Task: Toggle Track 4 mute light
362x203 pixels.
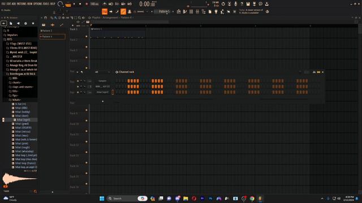Action: click(87, 68)
